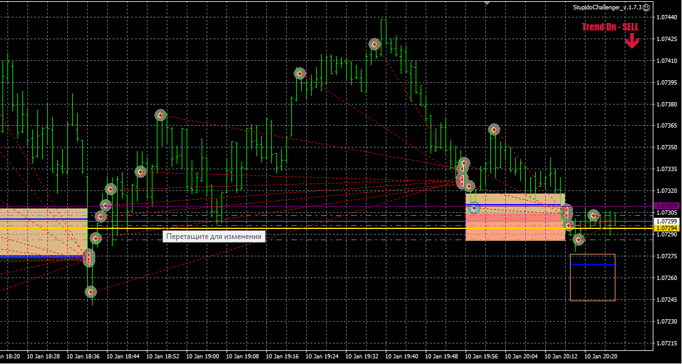Click the 1.07425 price scale value

click(x=667, y=39)
